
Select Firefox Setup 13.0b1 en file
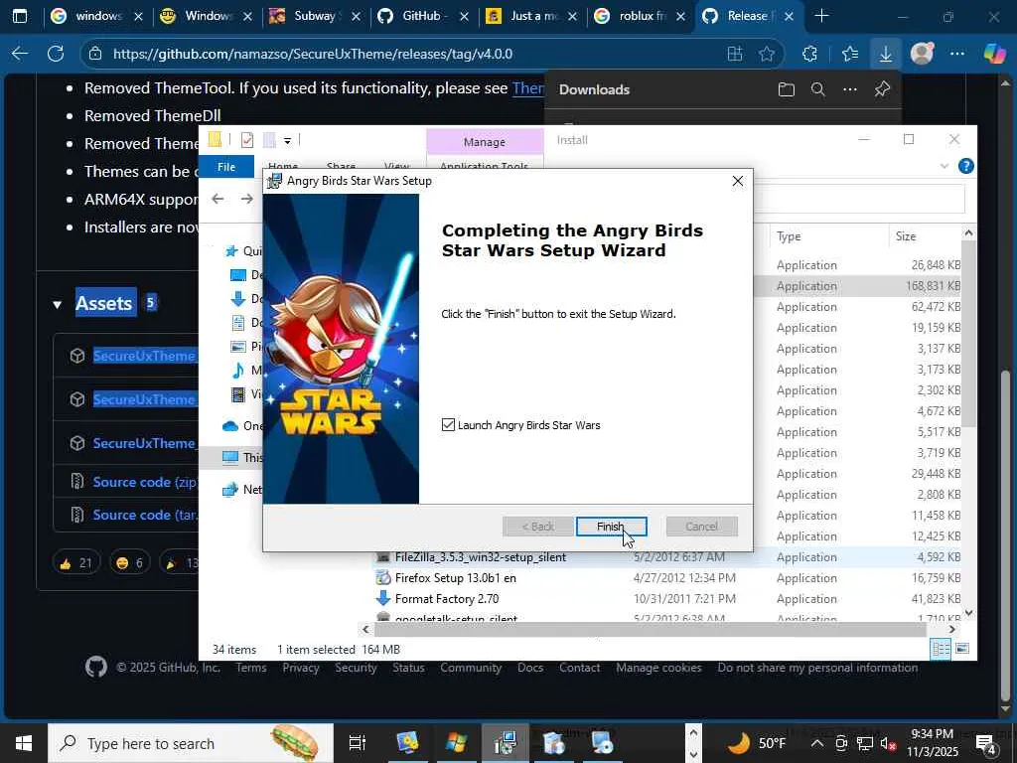pos(455,578)
